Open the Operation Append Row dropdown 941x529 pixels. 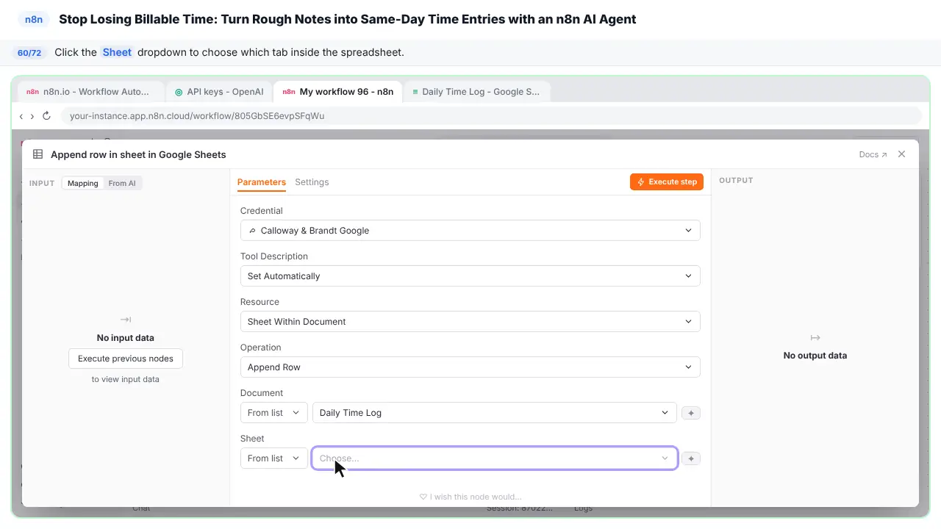[x=470, y=367]
